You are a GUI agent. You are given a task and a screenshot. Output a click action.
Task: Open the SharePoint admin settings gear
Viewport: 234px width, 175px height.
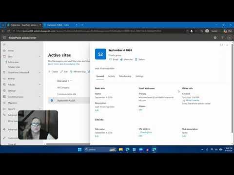tap(215, 37)
